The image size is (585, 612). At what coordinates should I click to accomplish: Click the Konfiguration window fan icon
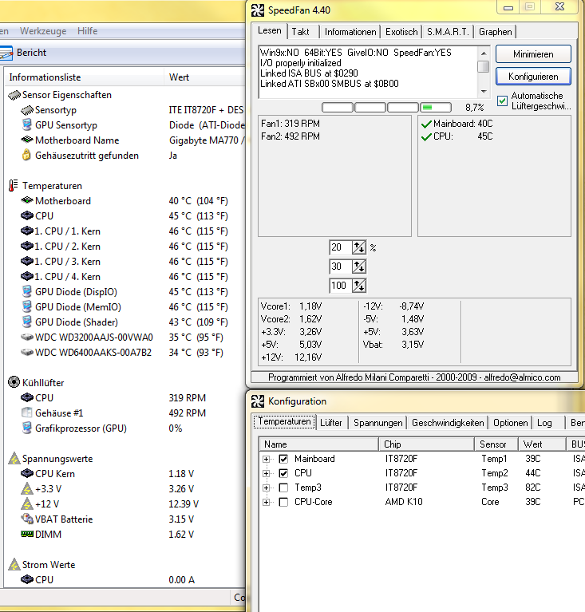257,401
